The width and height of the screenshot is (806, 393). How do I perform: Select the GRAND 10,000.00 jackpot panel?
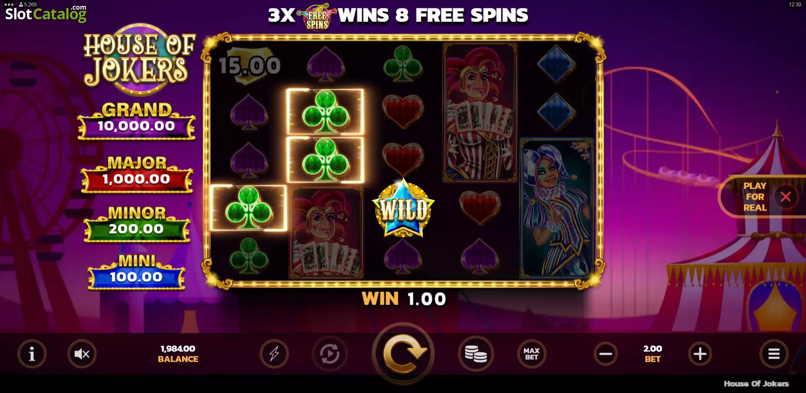pyautogui.click(x=136, y=121)
